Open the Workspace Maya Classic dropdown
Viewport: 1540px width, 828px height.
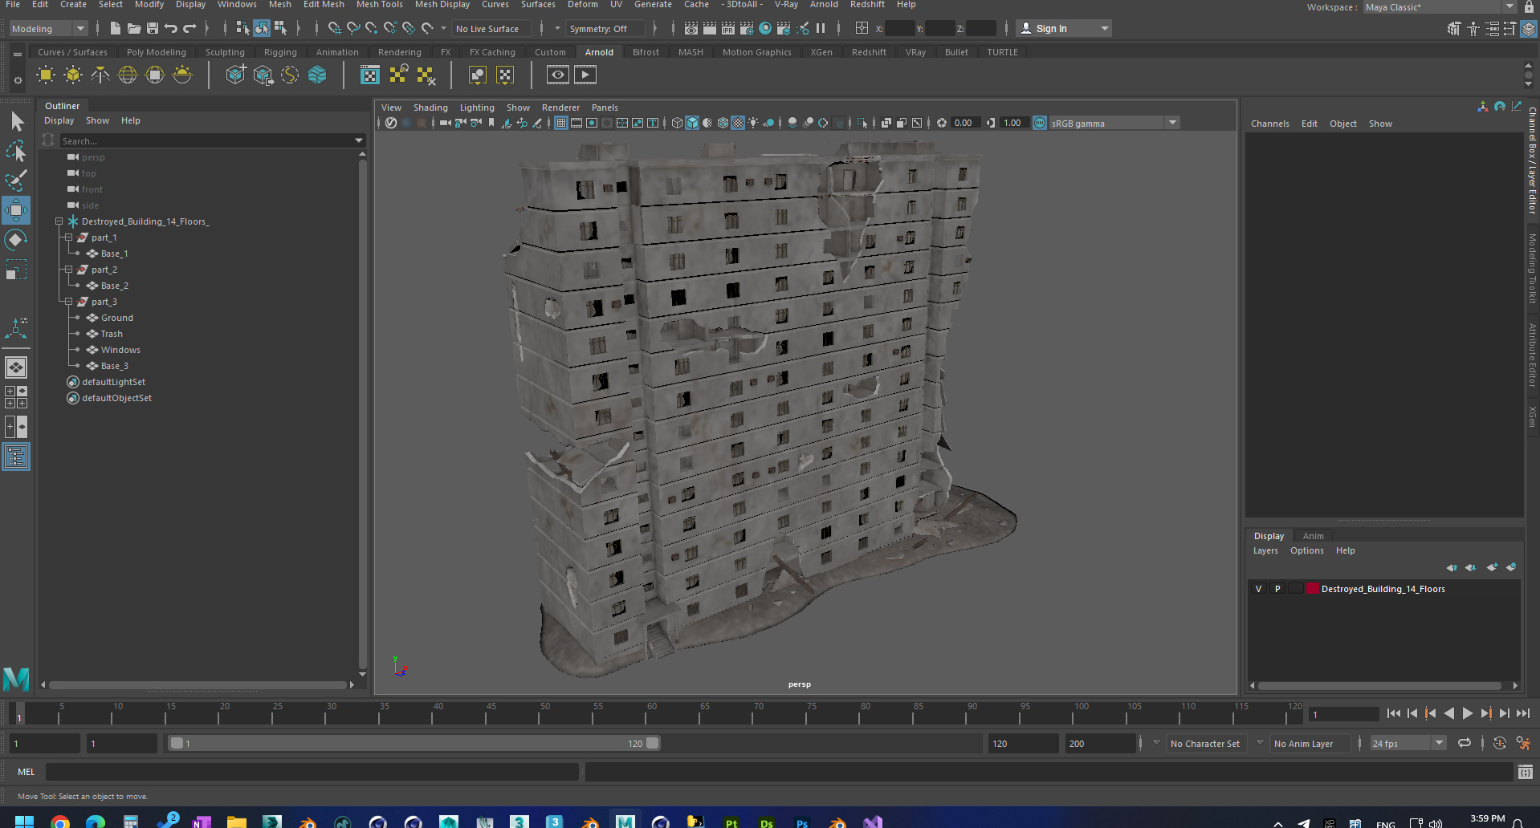1441,7
